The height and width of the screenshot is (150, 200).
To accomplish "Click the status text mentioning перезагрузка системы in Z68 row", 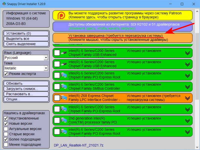I will (x=153, y=98).
